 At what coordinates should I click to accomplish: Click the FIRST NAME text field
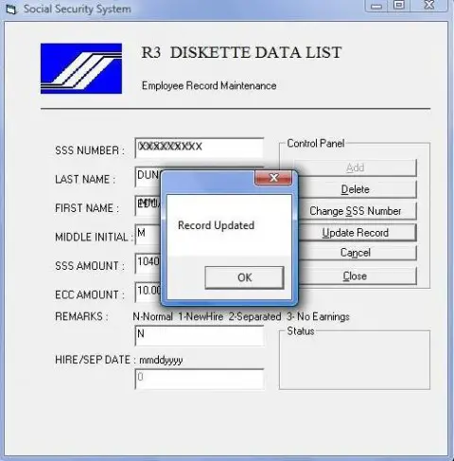(148, 205)
